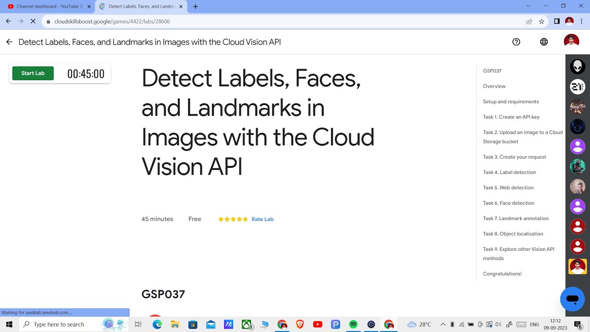
Task: Launch Microsoft Edge from taskbar
Action: pyautogui.click(x=157, y=324)
